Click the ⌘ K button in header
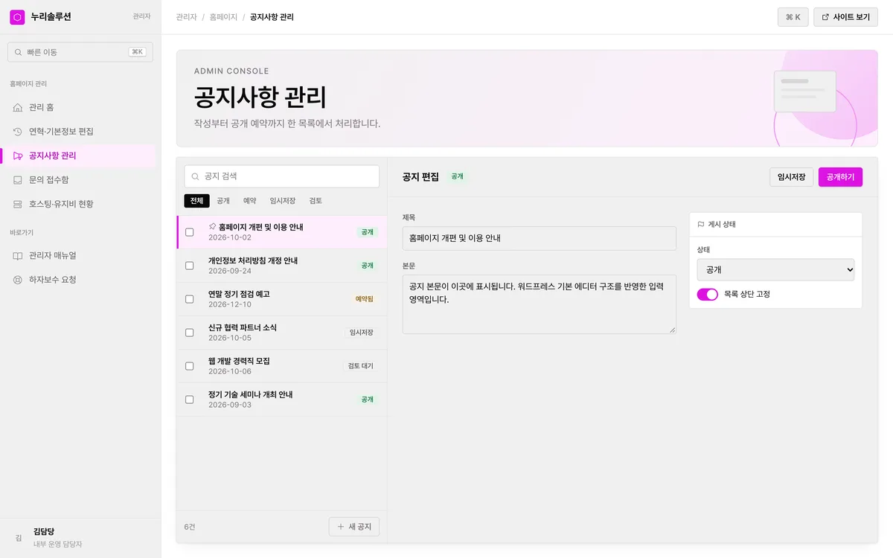Viewport: 893px width, 558px height. coord(793,17)
